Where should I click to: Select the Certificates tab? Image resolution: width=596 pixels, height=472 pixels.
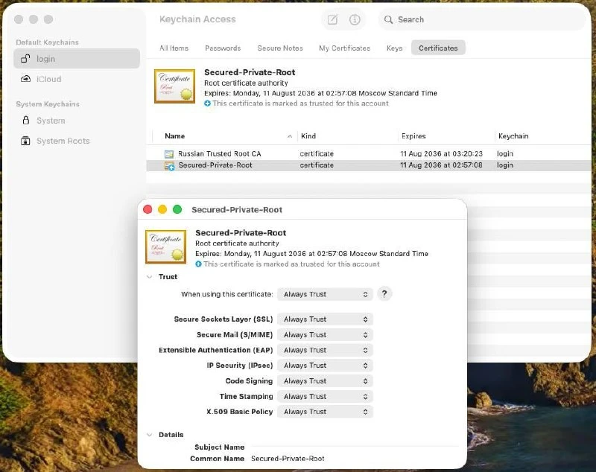pyautogui.click(x=438, y=48)
